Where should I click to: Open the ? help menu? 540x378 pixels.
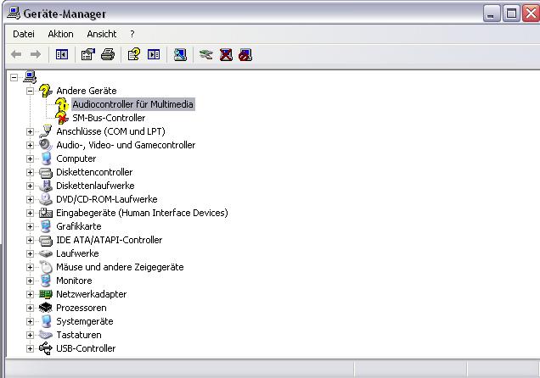(132, 34)
